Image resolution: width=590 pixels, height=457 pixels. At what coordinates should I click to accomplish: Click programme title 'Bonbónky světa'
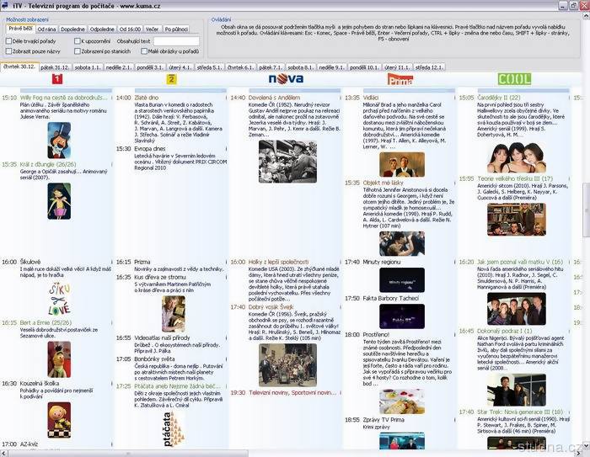(154, 359)
